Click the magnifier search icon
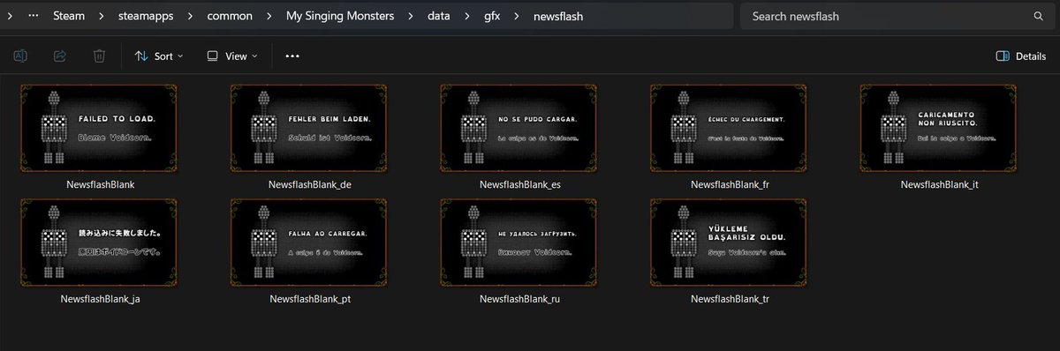 coord(1038,16)
